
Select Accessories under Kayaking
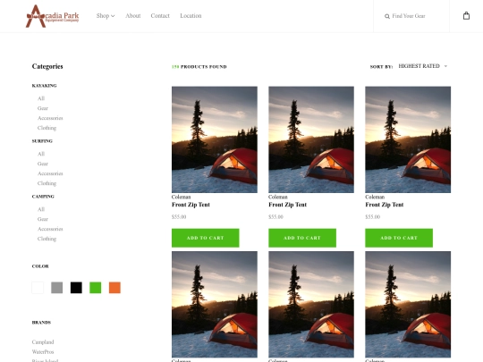coord(50,118)
